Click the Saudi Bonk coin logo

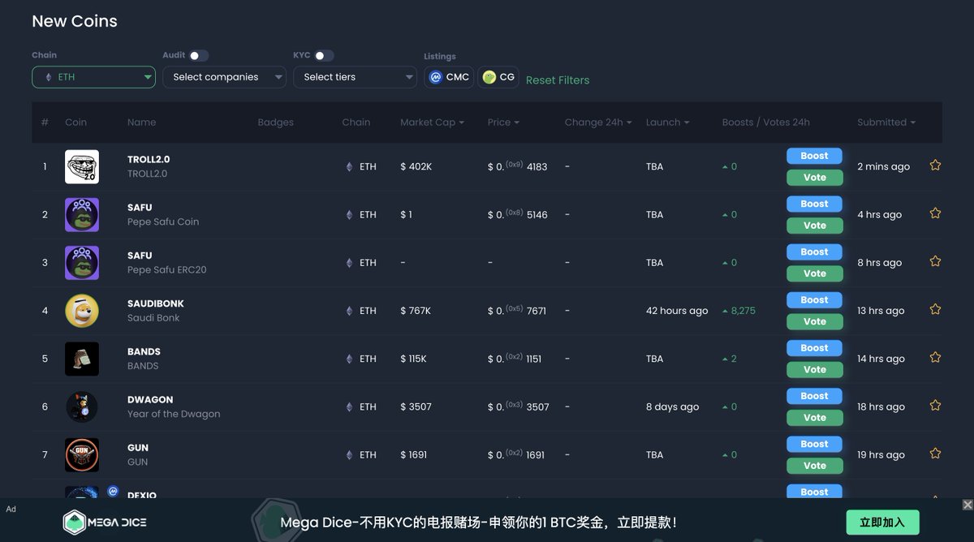pos(82,311)
